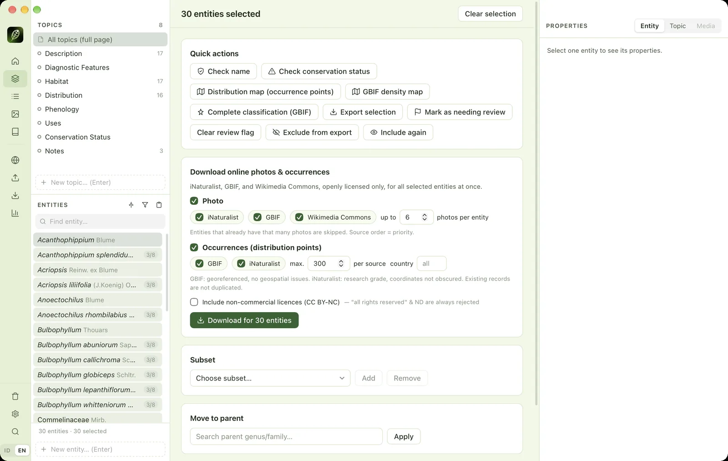
Task: Click the entities sort icon
Action: [x=131, y=205]
